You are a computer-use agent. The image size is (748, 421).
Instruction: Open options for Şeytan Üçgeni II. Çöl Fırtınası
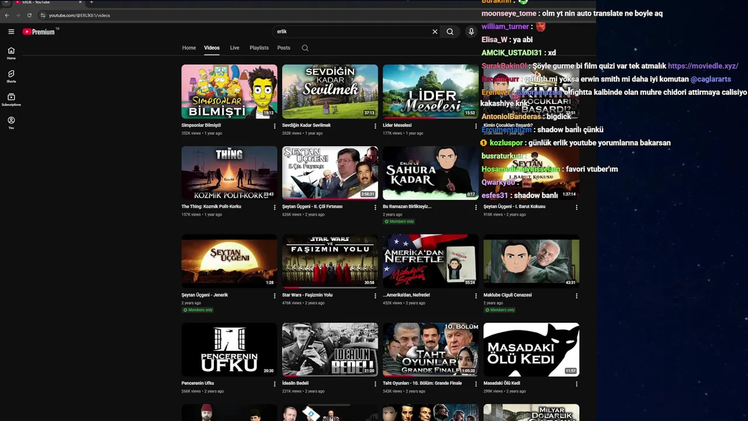[375, 207]
